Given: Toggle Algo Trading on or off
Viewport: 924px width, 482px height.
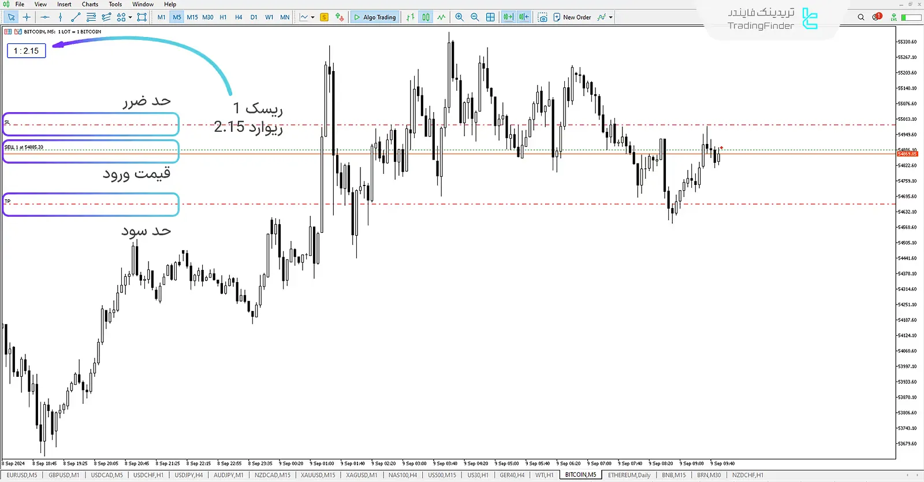Looking at the screenshot, I should (x=375, y=17).
